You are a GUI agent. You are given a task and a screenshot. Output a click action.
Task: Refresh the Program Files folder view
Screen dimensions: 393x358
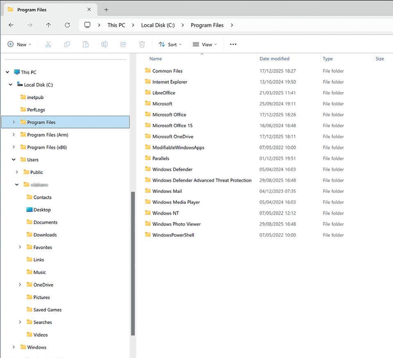[67, 25]
